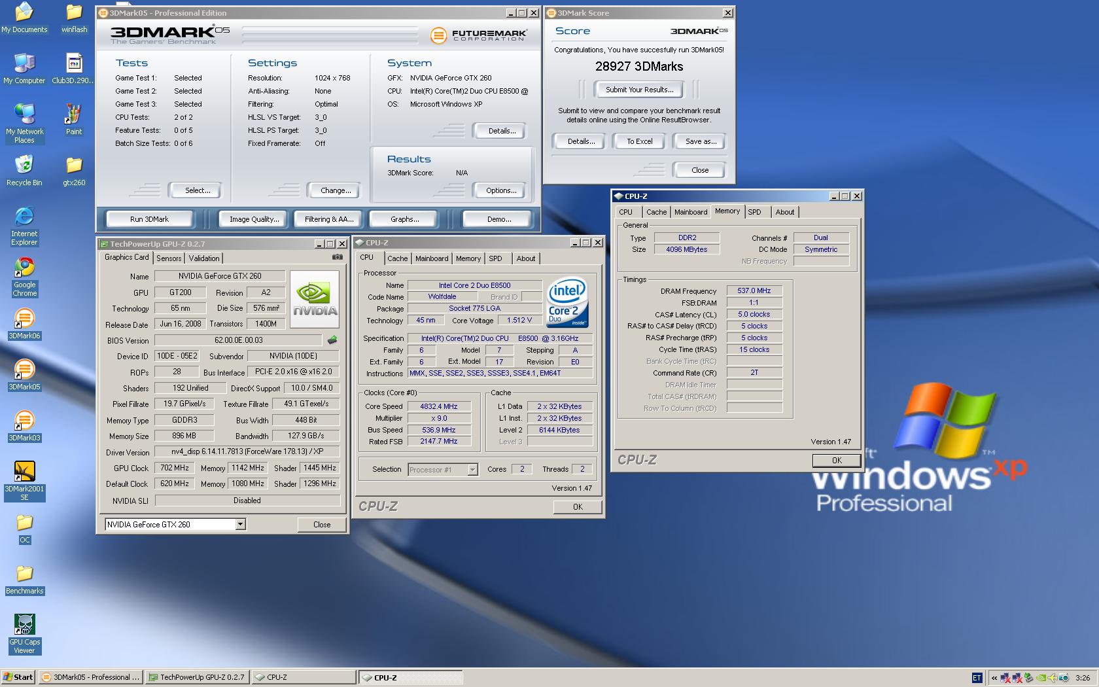Viewport: 1099px width, 687px height.
Task: Launch the 3DMark05 desktop shortcut
Action: [x=24, y=375]
